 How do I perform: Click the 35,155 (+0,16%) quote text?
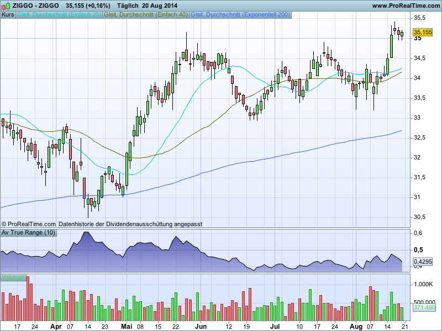pos(88,6)
